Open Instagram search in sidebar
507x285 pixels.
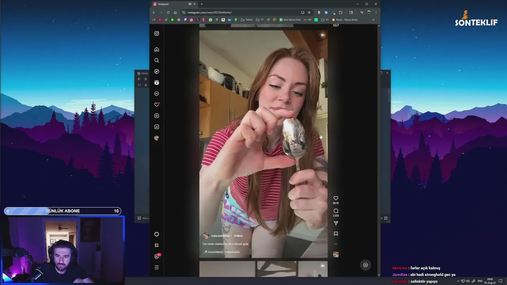tap(156, 61)
